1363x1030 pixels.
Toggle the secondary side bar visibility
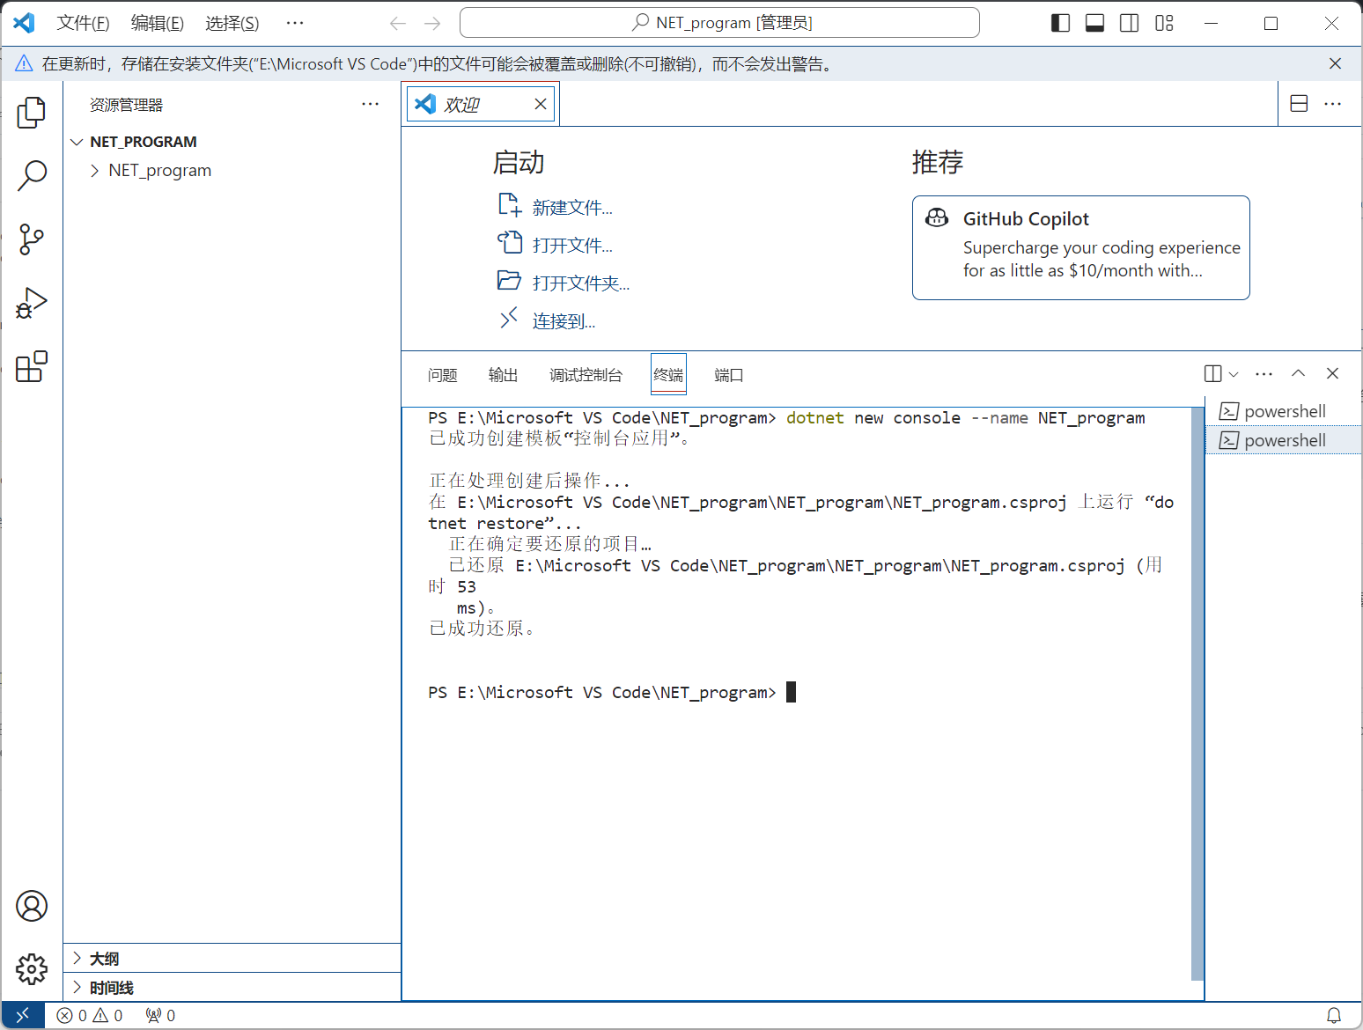tap(1129, 23)
